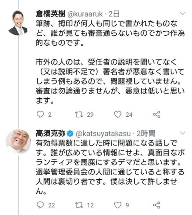Open the 高須克弥 display name link
The height and width of the screenshot is (215, 192).
50,134
